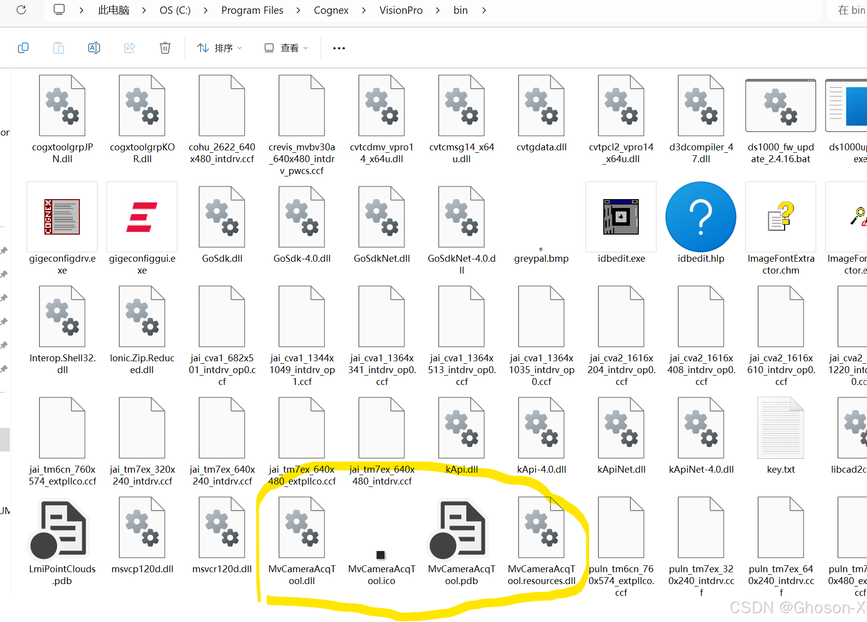Click the Rename toolbar icon

tap(94, 47)
